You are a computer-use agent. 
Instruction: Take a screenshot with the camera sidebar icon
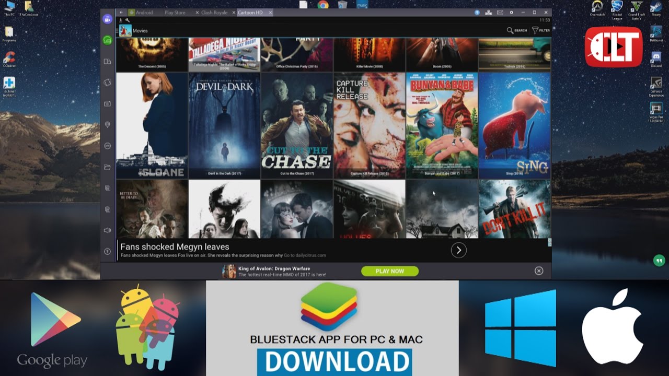pos(108,103)
